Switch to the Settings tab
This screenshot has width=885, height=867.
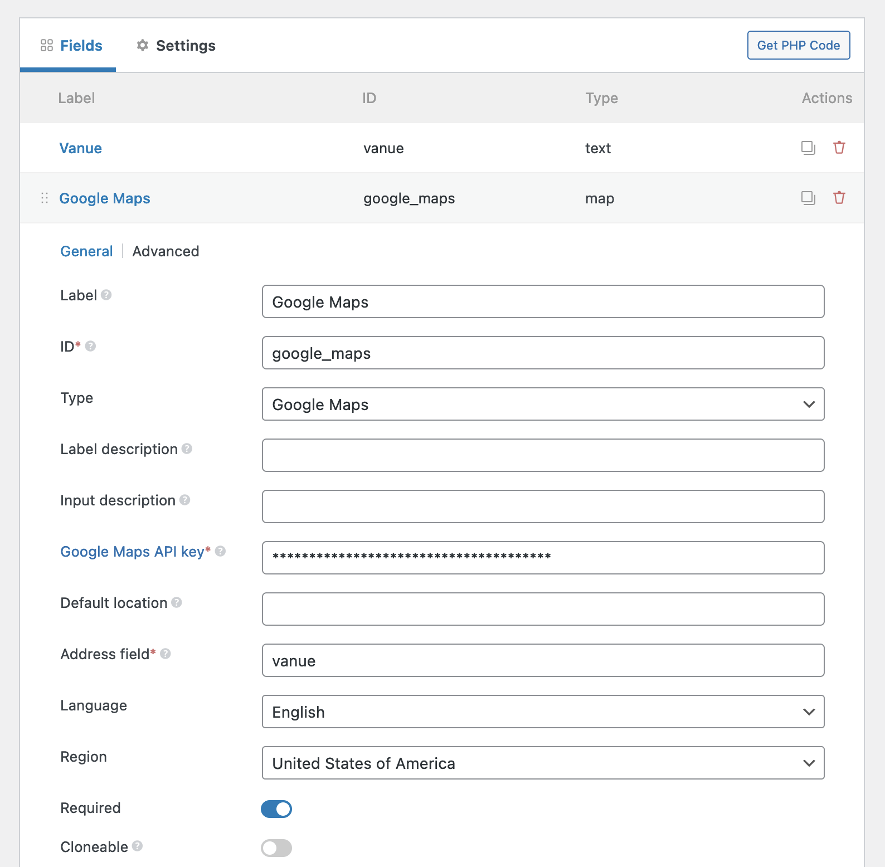tap(176, 46)
